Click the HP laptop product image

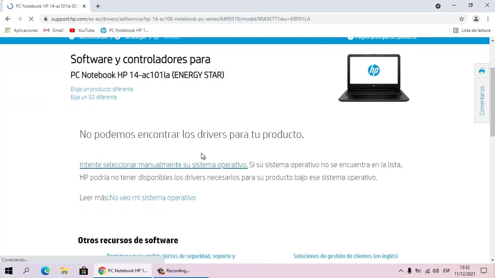tap(374, 78)
